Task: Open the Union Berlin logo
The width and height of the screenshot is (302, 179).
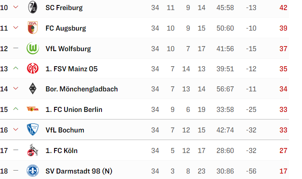Action: (33, 109)
